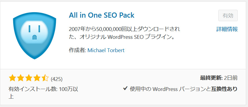248x107 pixels.
Task: Click the fourth rating star
Action: coord(36,78)
